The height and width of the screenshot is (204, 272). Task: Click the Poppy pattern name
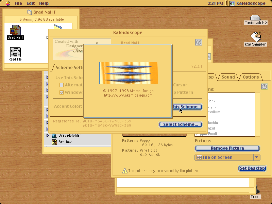(145, 140)
